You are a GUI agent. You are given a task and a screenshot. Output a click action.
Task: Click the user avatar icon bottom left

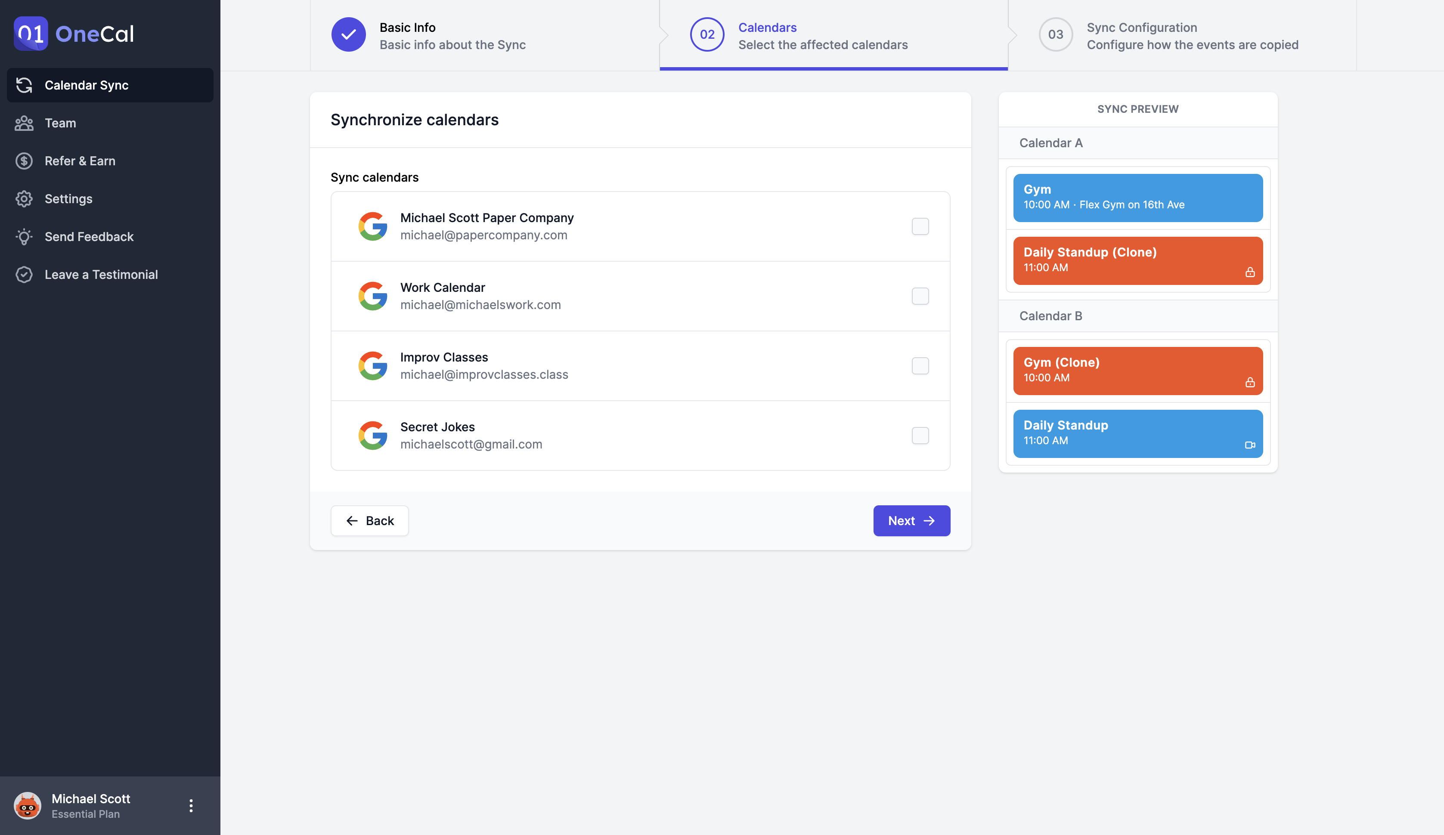tap(27, 805)
